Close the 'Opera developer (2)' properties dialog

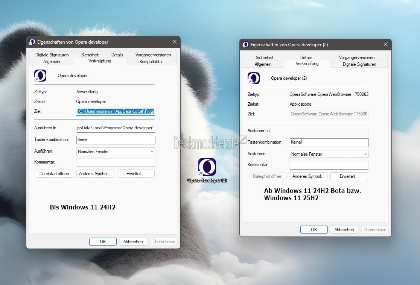tap(386, 44)
